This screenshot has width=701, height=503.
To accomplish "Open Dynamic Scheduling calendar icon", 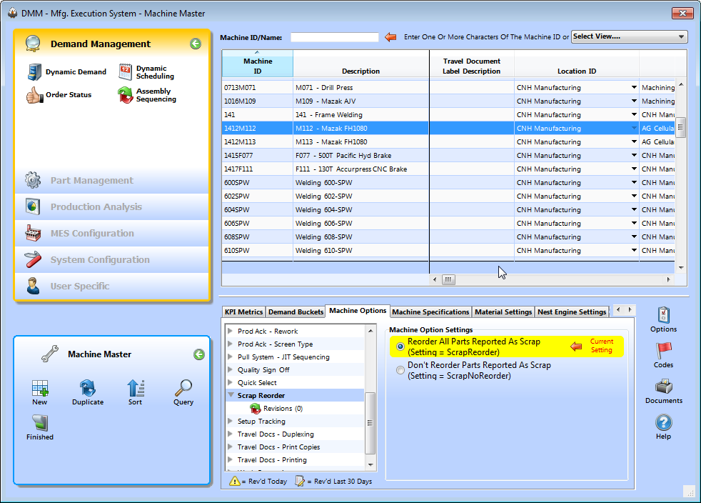I will 125,71.
